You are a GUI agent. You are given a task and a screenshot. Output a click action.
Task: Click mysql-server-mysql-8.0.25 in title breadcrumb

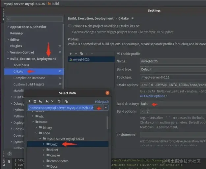tap(24, 4)
